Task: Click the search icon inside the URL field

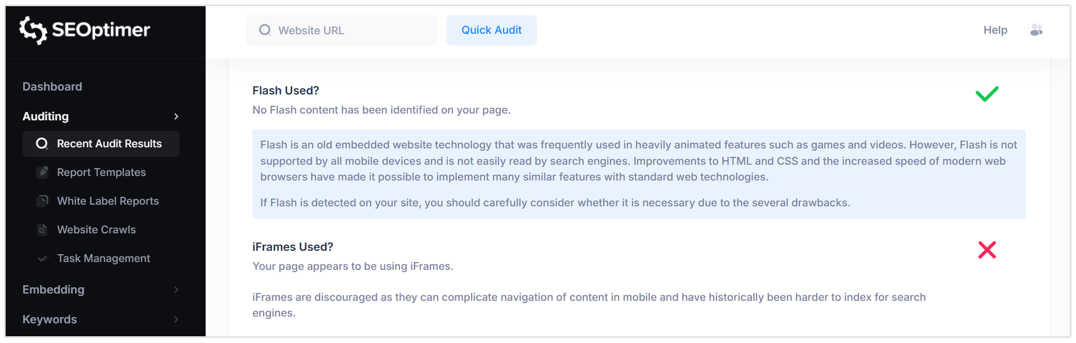Action: (265, 30)
